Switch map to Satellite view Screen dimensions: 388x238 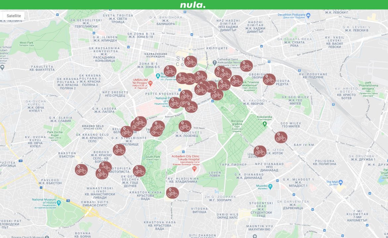point(14,16)
